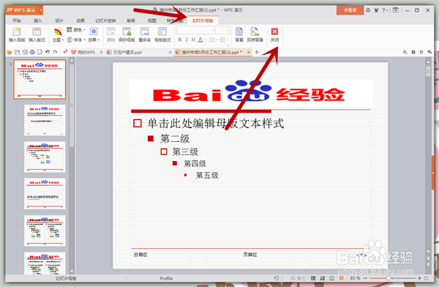The image size is (439, 287).
Task: Click the Redo arrow icon
Action: (56, 52)
